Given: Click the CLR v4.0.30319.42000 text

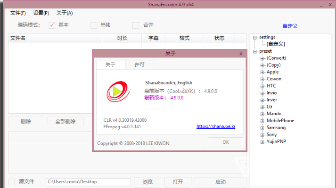Looking at the screenshot, I should pos(125,120).
